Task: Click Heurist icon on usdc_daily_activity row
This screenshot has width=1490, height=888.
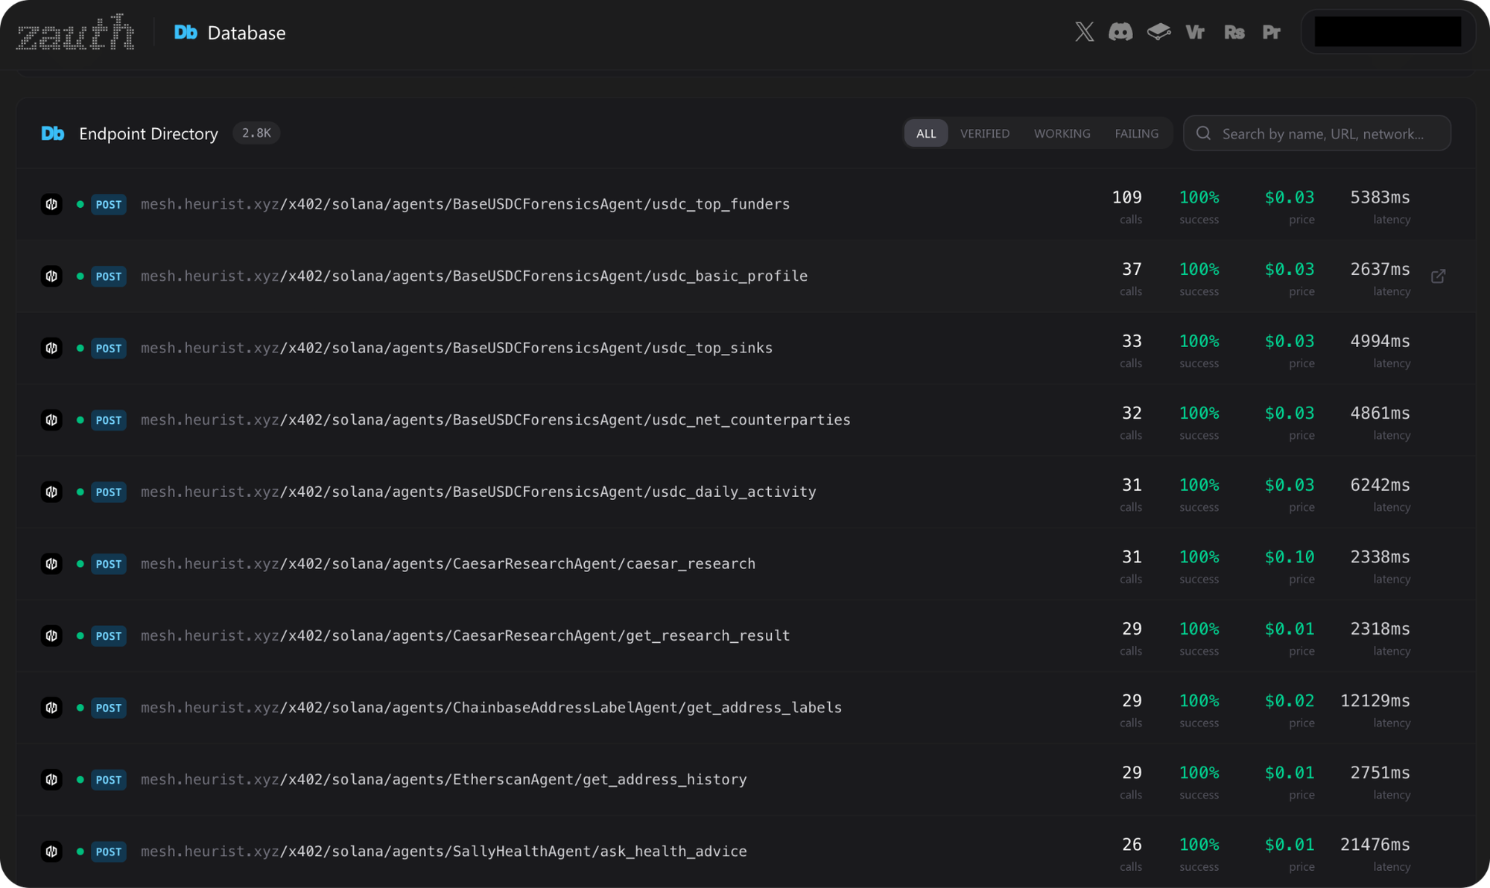Action: point(51,492)
